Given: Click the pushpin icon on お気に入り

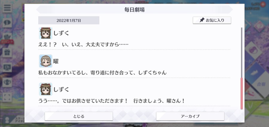Looking at the screenshot, I should point(202,20).
